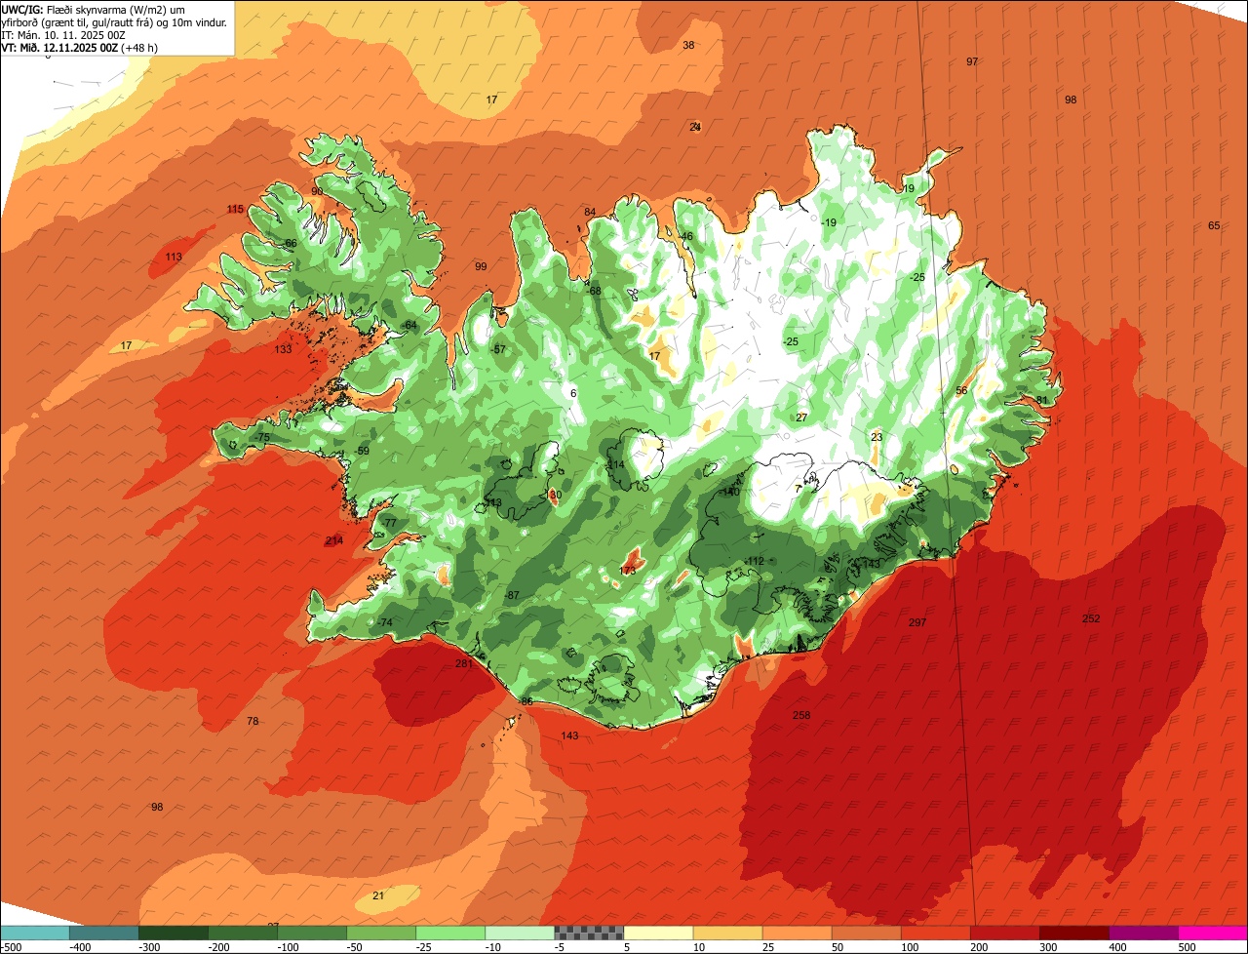Click the legend swatch between 100 and 200
The image size is (1248, 954).
(936, 933)
